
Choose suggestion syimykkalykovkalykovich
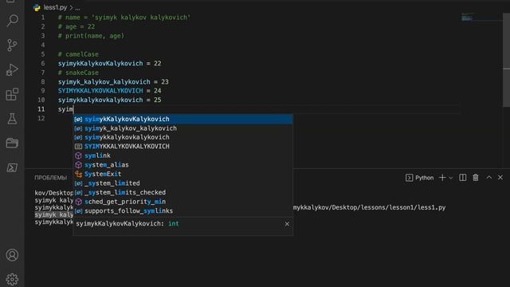183,137
